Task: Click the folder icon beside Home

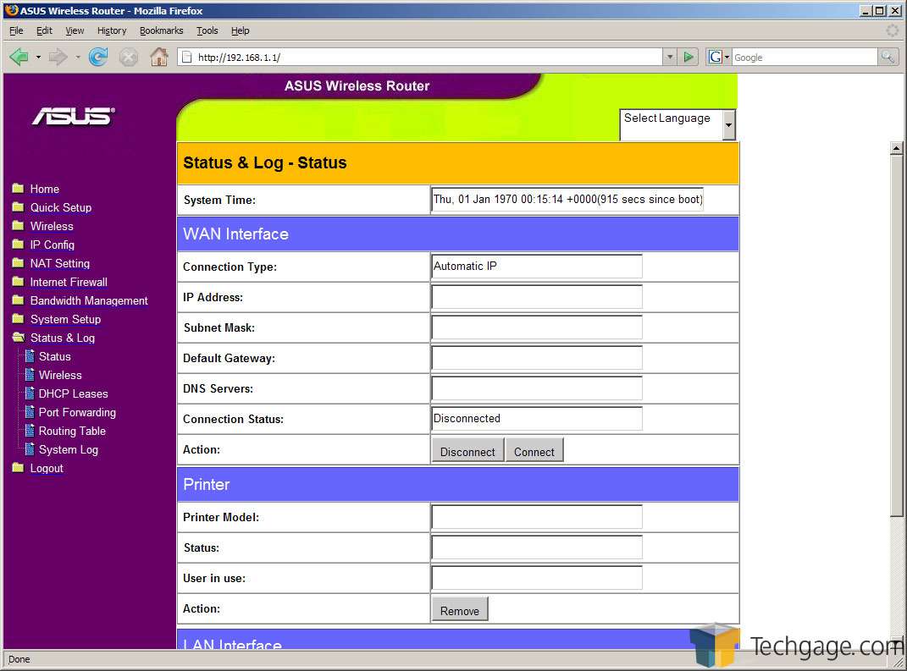Action: pyautogui.click(x=18, y=189)
